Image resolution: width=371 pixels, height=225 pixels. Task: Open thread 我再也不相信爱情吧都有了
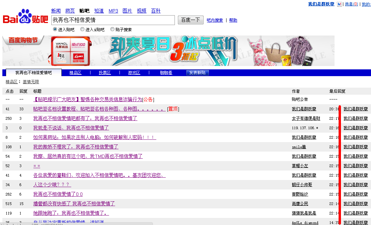coord(85,118)
